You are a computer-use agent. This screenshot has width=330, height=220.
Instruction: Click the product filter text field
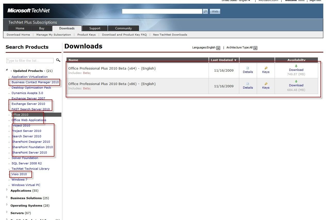tap(30, 61)
